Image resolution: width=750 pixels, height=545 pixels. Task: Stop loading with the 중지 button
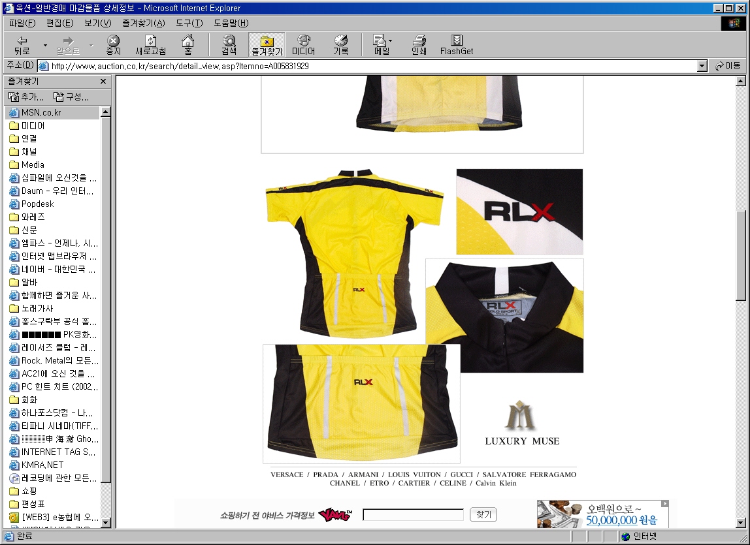point(114,46)
